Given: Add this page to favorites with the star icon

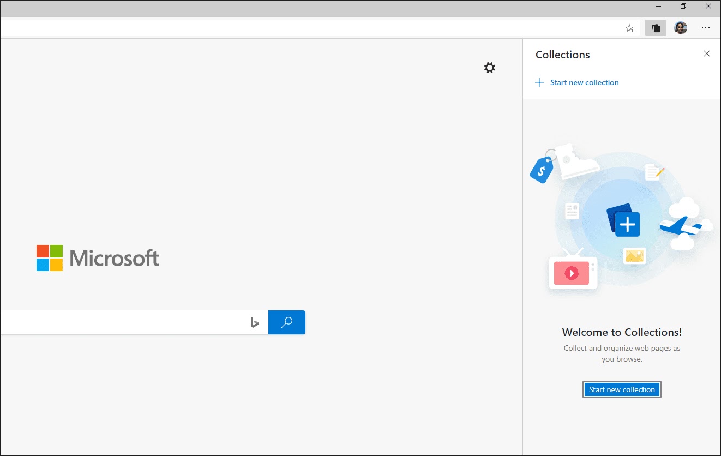Looking at the screenshot, I should click(629, 28).
